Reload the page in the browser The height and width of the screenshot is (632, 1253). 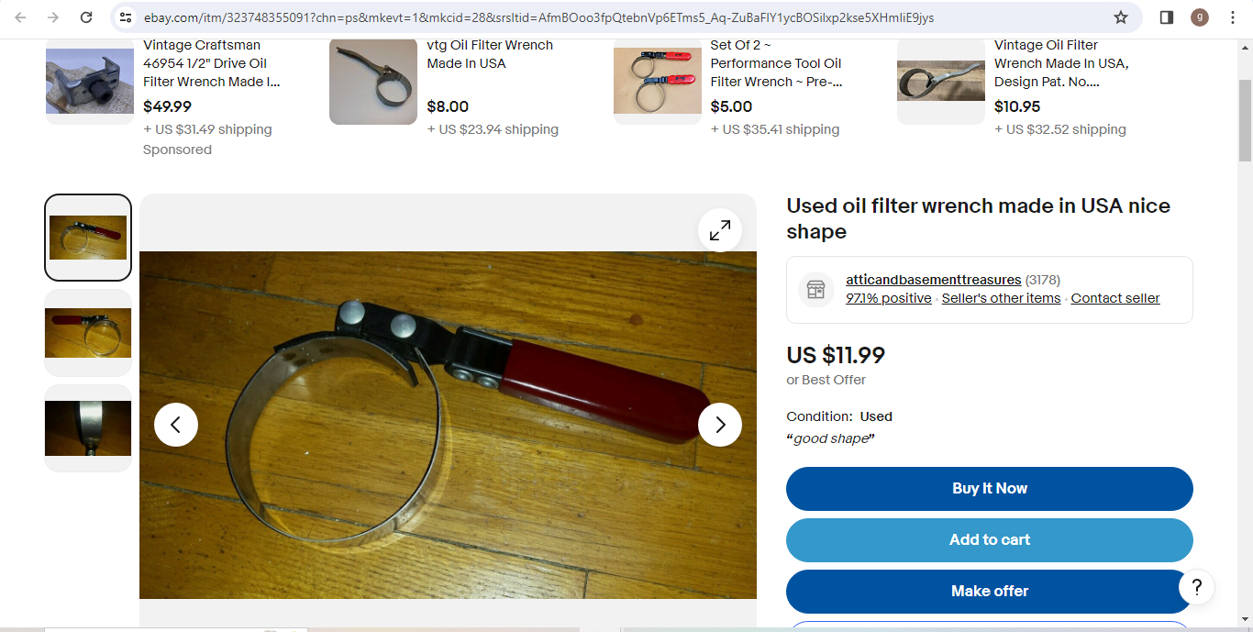coord(86,17)
